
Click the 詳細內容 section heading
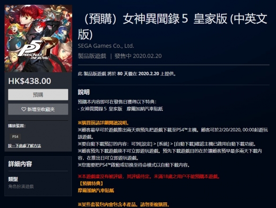[20, 164]
